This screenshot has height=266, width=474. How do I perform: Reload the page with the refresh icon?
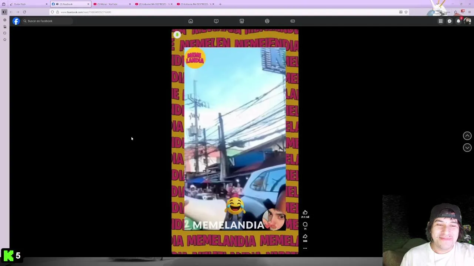24,12
